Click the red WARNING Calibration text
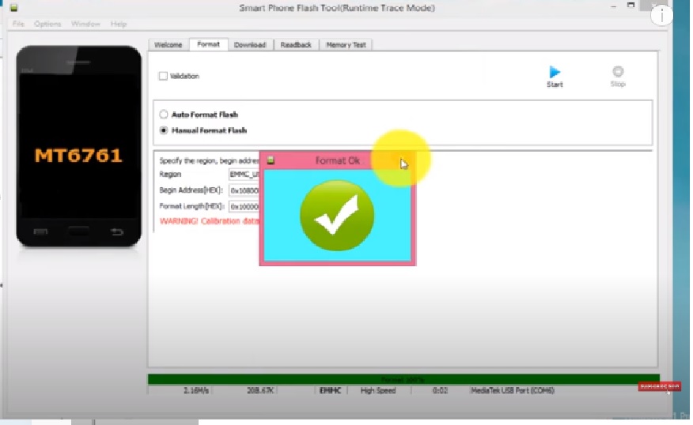693x425 pixels. click(x=209, y=221)
